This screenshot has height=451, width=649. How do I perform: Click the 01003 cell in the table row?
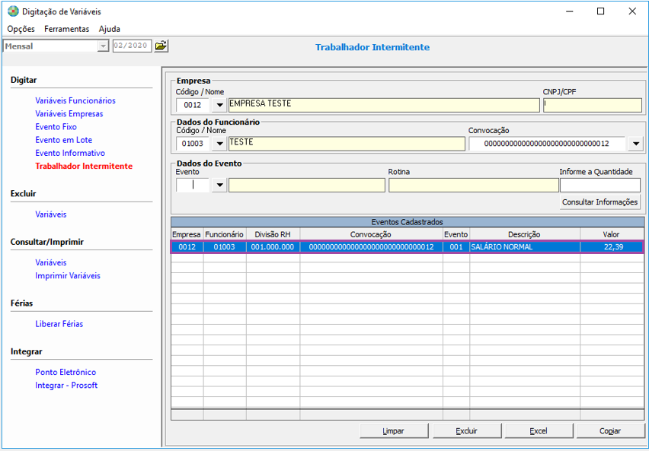(x=225, y=247)
